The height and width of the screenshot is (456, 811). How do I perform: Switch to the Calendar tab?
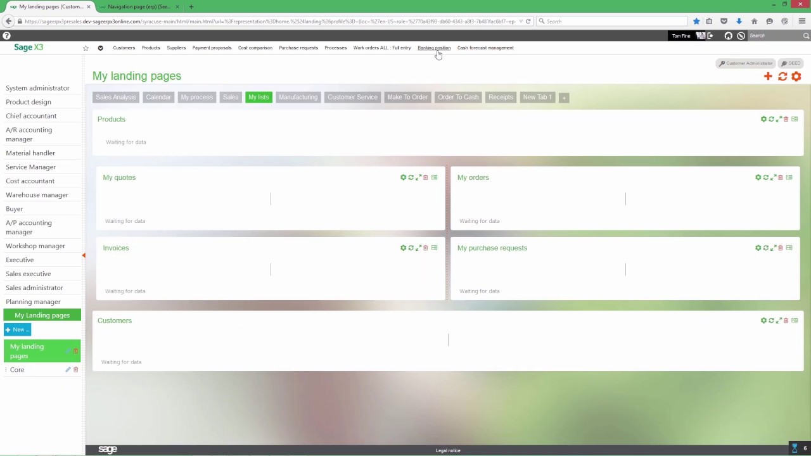coord(158,97)
